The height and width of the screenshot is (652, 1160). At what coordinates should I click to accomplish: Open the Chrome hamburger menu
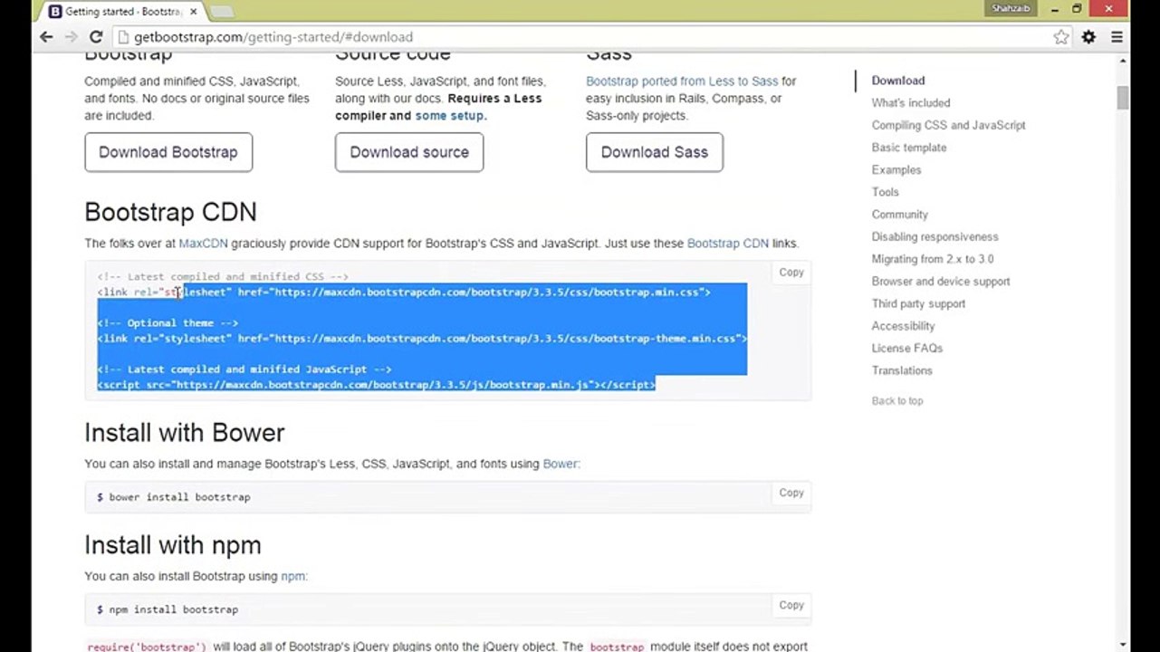[1117, 37]
